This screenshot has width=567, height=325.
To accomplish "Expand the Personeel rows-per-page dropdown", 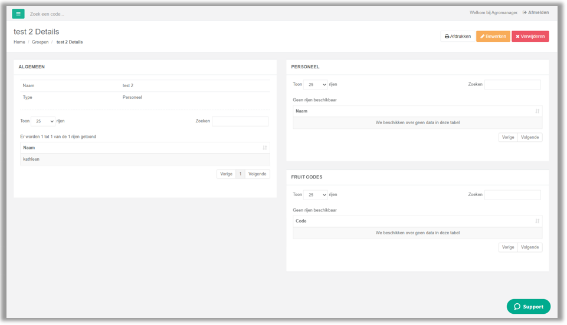I will click(x=315, y=84).
